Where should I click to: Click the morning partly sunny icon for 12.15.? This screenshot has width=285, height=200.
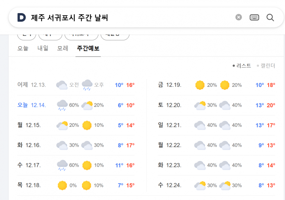[62, 125]
